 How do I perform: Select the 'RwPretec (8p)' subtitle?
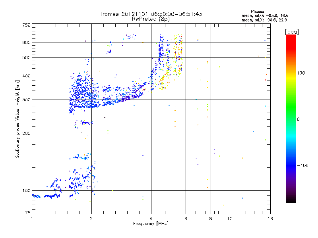point(151,19)
